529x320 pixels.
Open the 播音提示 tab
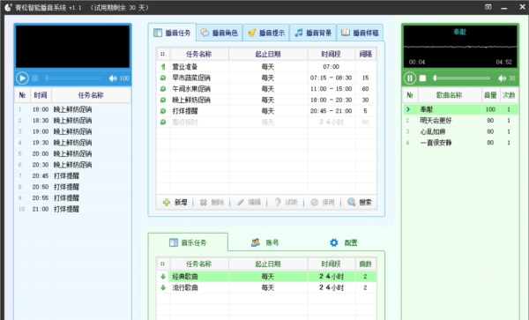click(x=266, y=33)
